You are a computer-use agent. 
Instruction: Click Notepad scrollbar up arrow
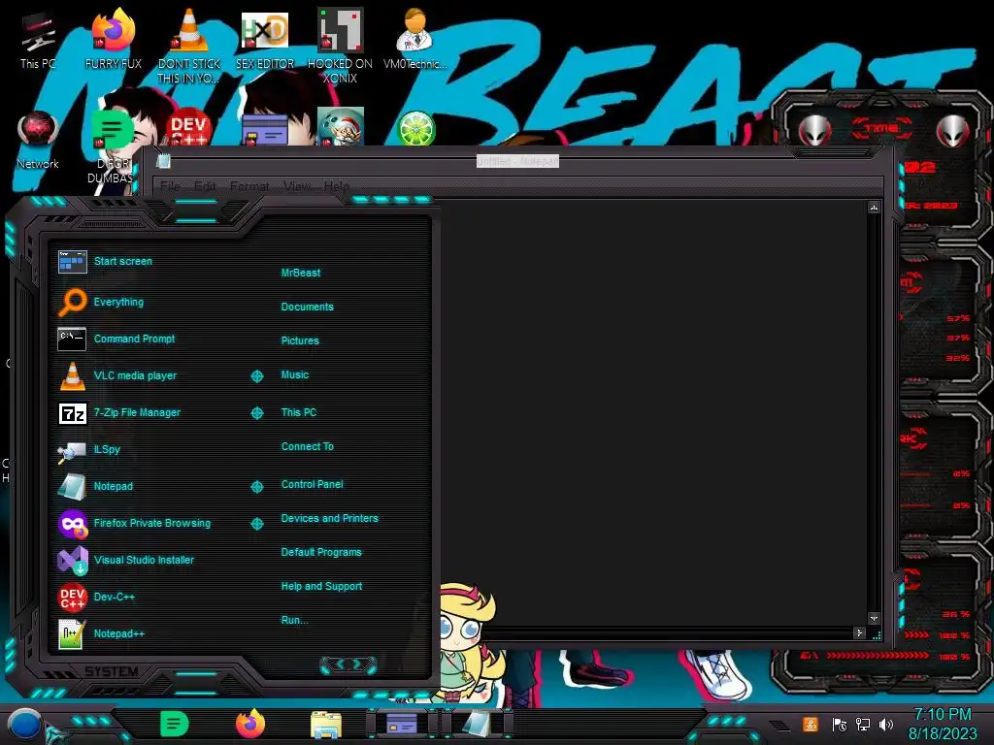point(875,208)
